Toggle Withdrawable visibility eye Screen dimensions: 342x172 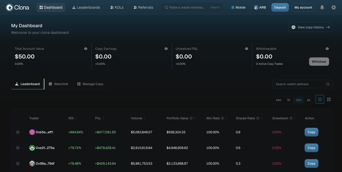(327, 49)
